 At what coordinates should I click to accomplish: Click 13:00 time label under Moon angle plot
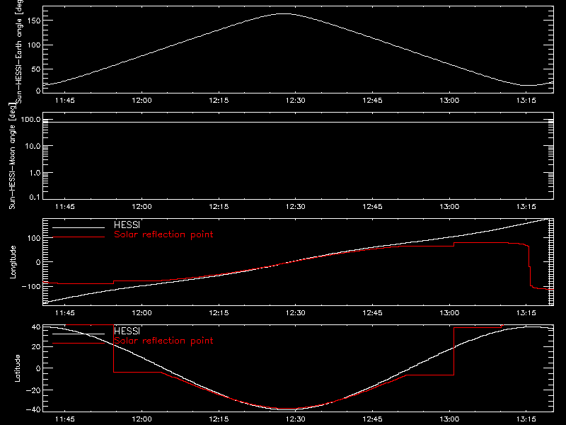[x=449, y=207]
